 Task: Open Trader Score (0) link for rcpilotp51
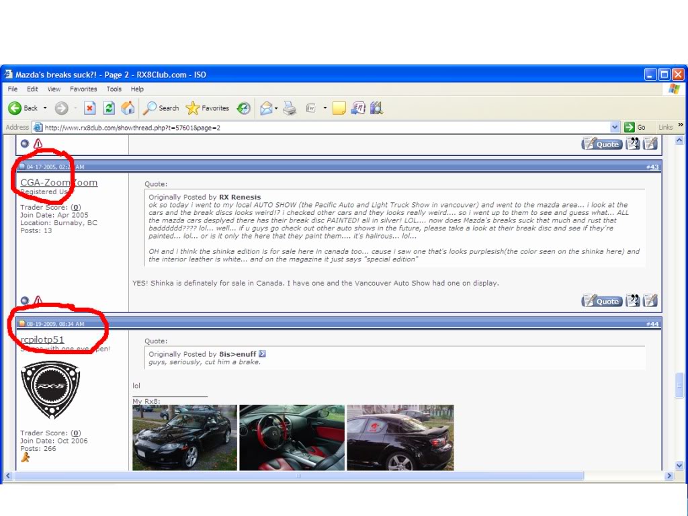(x=76, y=433)
